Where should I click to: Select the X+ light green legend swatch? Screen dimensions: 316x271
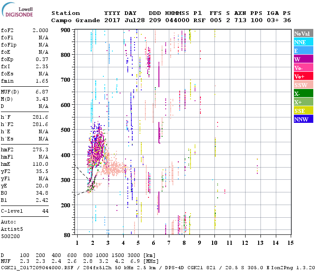tap(303, 102)
